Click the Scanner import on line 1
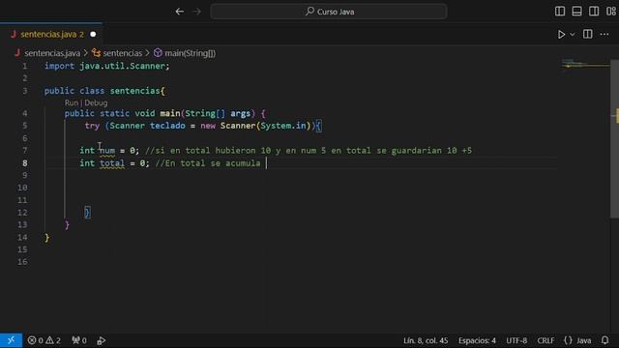The image size is (619, 348). click(147, 66)
